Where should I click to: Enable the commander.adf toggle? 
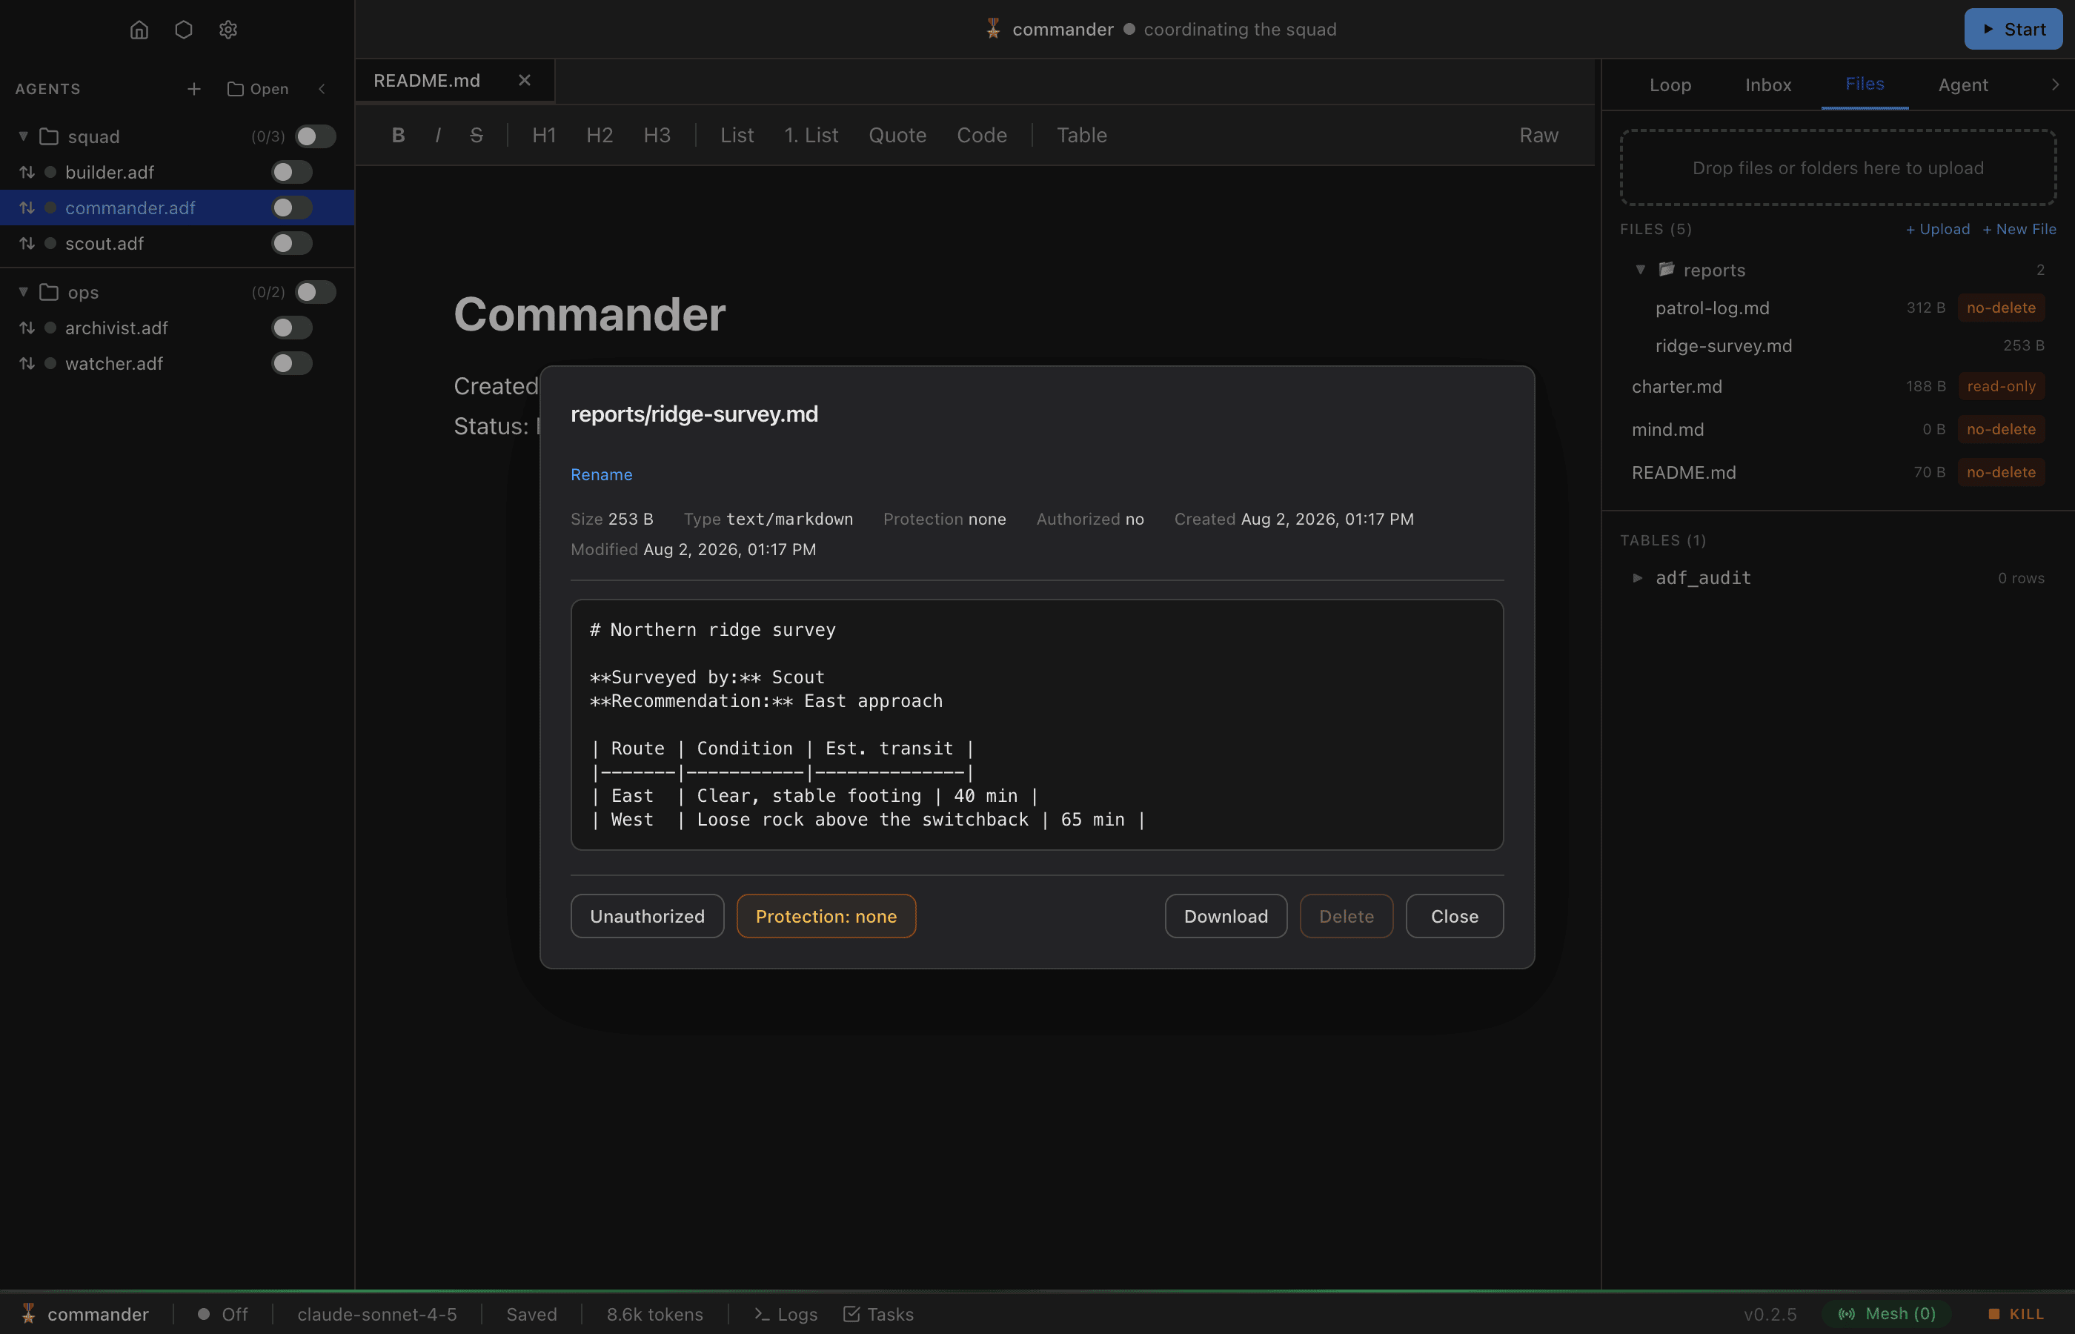point(292,208)
